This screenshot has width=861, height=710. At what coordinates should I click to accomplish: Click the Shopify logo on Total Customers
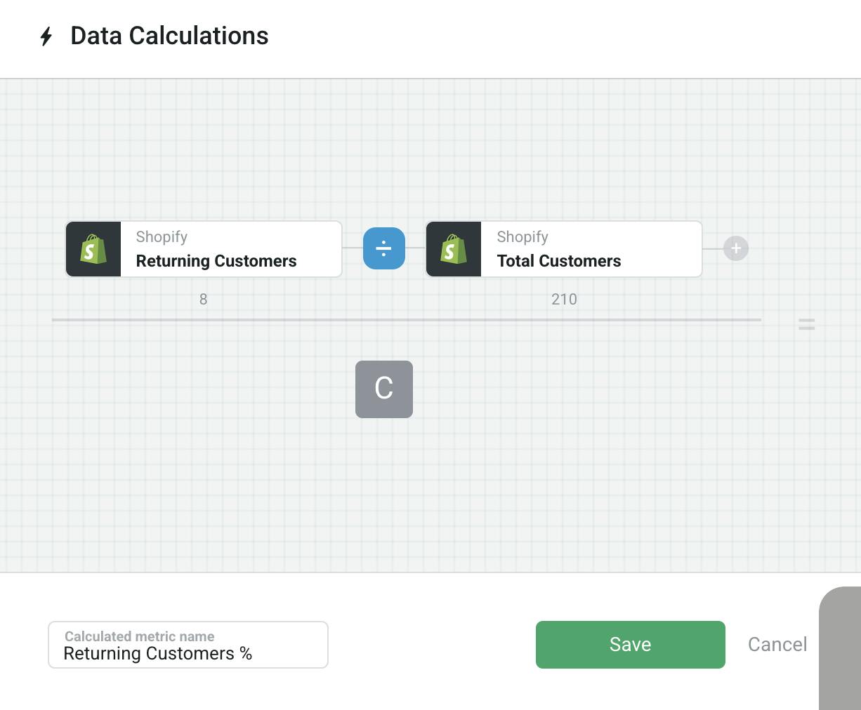click(454, 249)
